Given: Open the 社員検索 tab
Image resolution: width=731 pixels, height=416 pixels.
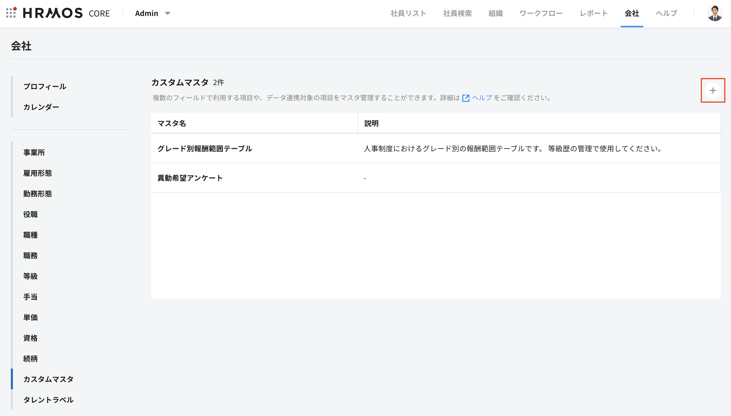Looking at the screenshot, I should coord(457,13).
